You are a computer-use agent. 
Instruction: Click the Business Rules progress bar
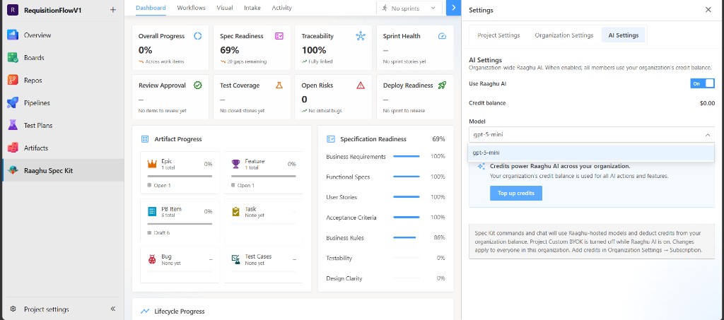407,238
